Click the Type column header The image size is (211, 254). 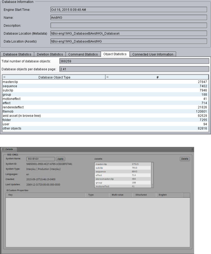(x=98, y=195)
